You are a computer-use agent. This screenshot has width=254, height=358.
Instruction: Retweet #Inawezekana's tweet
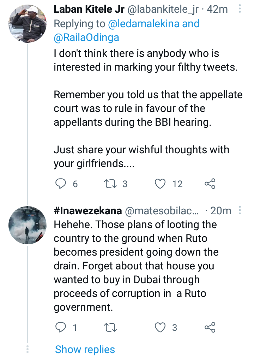click(x=110, y=327)
